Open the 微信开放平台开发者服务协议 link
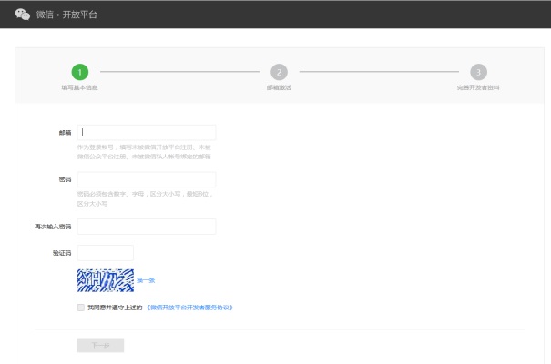This screenshot has height=364, width=551. pos(190,308)
